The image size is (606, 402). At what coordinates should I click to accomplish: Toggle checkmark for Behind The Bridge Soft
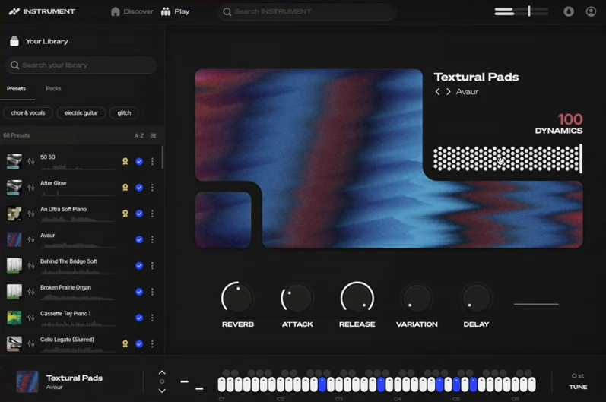click(139, 266)
